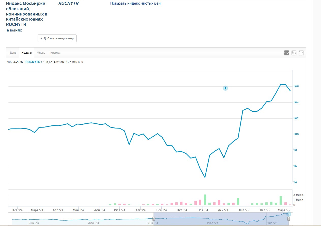The width and height of the screenshot is (321, 226).
Task: Choose the 'Квартал' interval tab
Action: pyautogui.click(x=56, y=53)
